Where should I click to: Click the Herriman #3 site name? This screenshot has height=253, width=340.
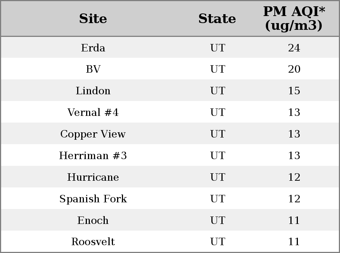(93, 155)
